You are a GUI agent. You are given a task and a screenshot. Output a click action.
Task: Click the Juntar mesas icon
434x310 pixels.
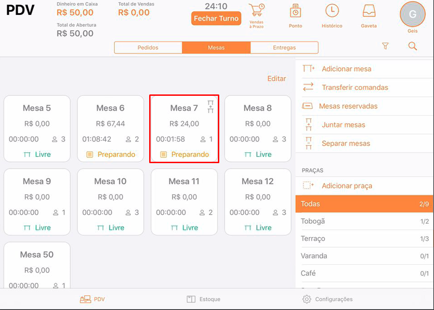[309, 125]
